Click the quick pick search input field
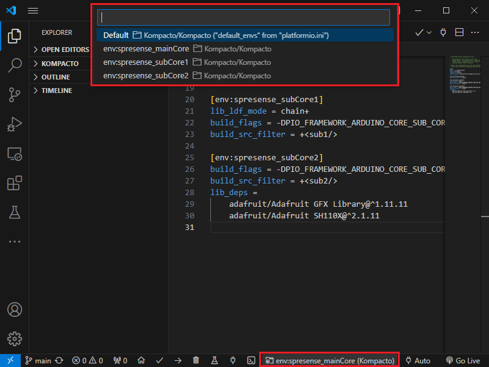The height and width of the screenshot is (367, 489). click(244, 17)
